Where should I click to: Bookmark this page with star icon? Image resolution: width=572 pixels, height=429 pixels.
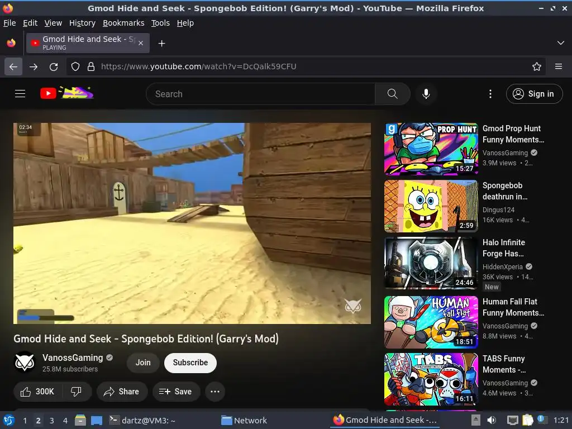pos(536,66)
